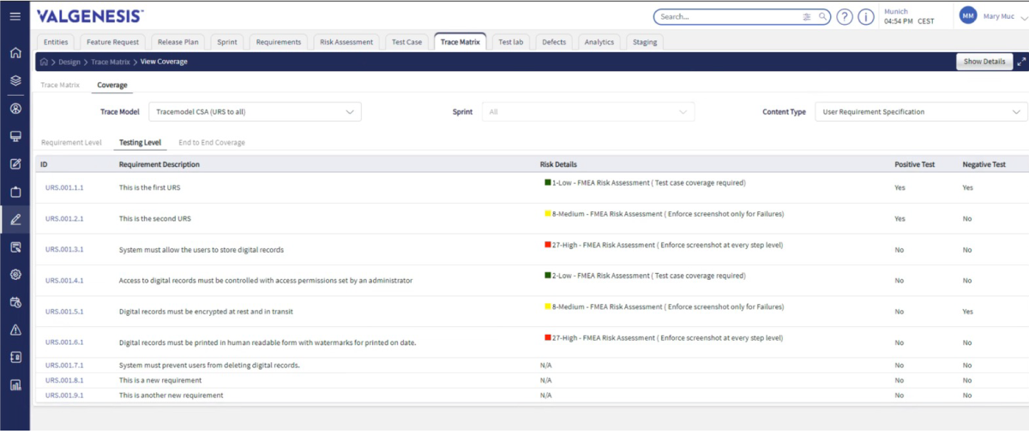This screenshot has width=1029, height=434.
Task: Click the ValGenesis logo
Action: point(90,16)
